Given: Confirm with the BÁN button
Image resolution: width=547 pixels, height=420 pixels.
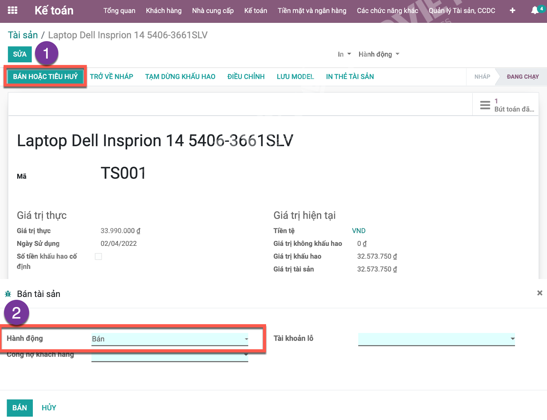Looking at the screenshot, I should tap(20, 408).
